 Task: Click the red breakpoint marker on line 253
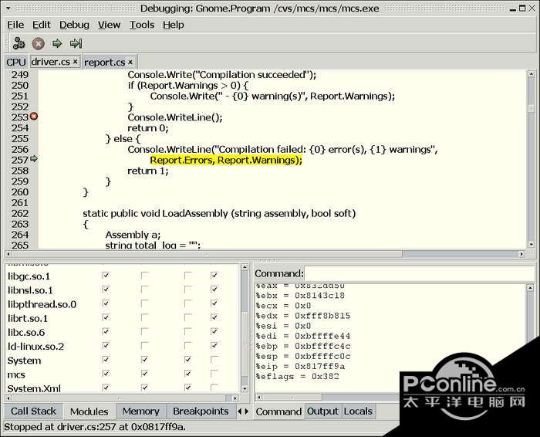click(33, 117)
